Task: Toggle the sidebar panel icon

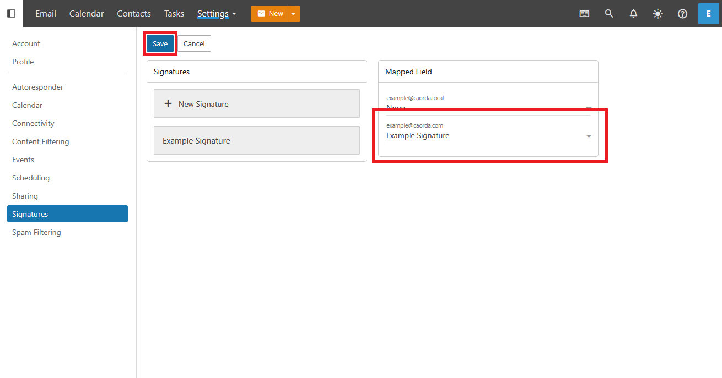Action: click(11, 13)
